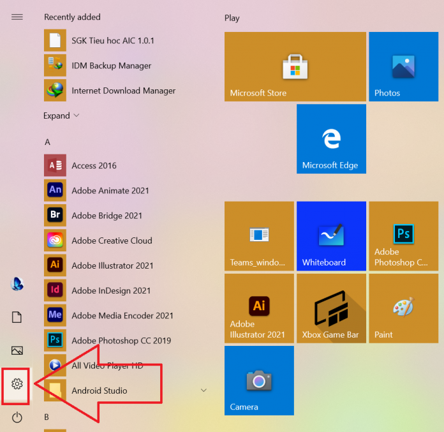Image resolution: width=444 pixels, height=432 pixels.
Task: Launch Microsoft Edge tile
Action: coord(331,139)
